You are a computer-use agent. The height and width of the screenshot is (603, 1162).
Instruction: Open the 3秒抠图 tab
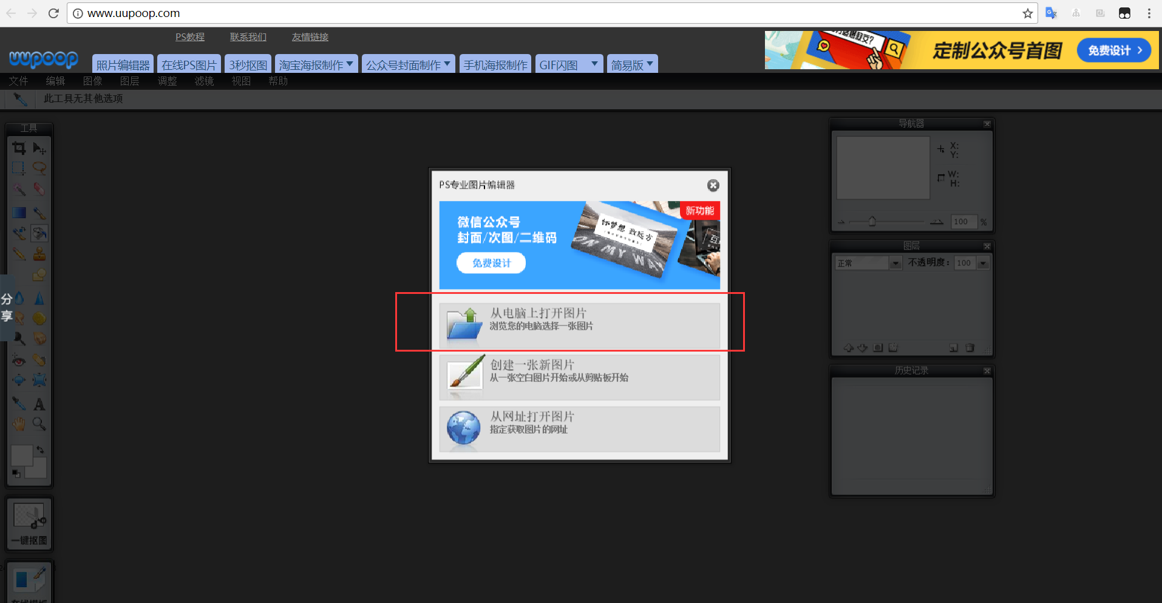point(248,64)
